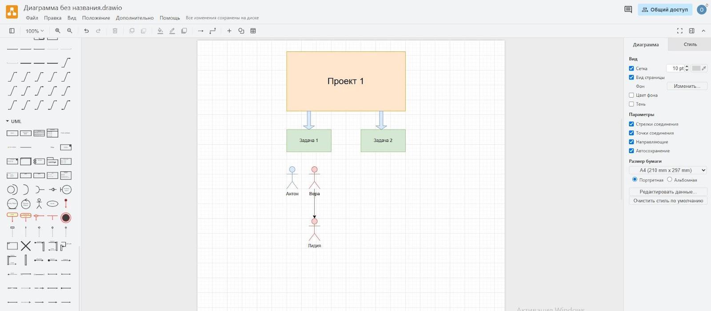Collapse the UML shapes section
The height and width of the screenshot is (311, 711).
8,121
